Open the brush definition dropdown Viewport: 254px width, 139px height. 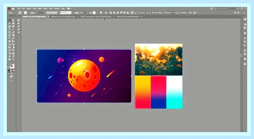tap(72, 13)
